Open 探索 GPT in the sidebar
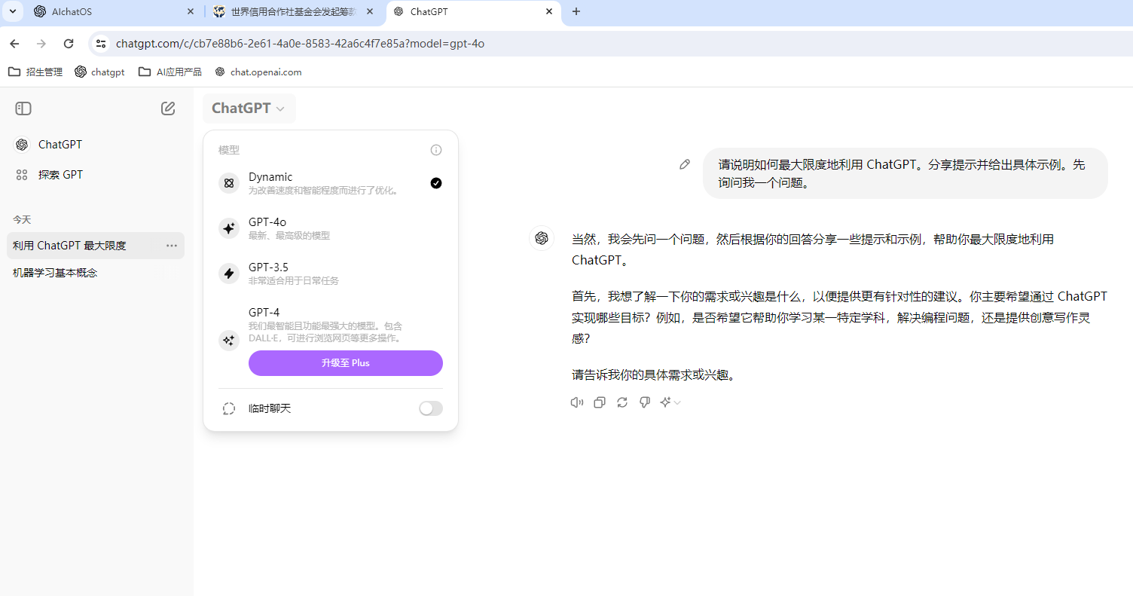The width and height of the screenshot is (1133, 596). [x=95, y=175]
